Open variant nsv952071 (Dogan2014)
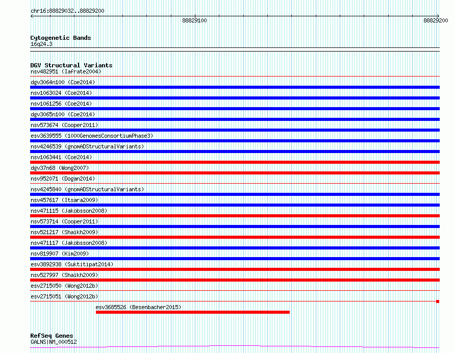The image size is (454, 353). (x=63, y=179)
